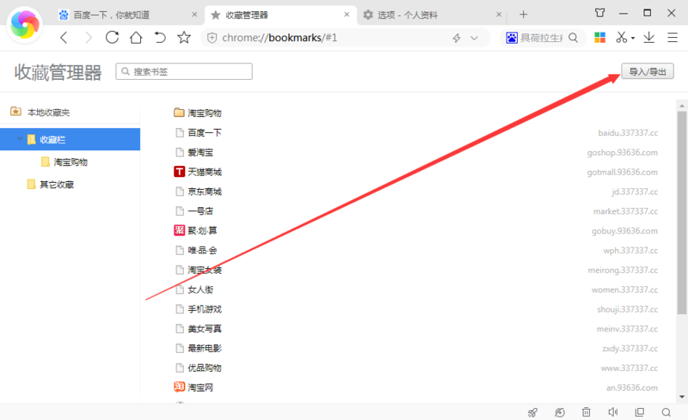
Task: Switch to 百度一下 tab
Action: pos(127,15)
